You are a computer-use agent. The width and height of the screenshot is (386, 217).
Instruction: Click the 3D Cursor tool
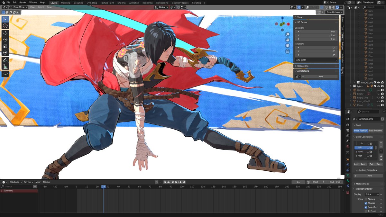coord(5,26)
